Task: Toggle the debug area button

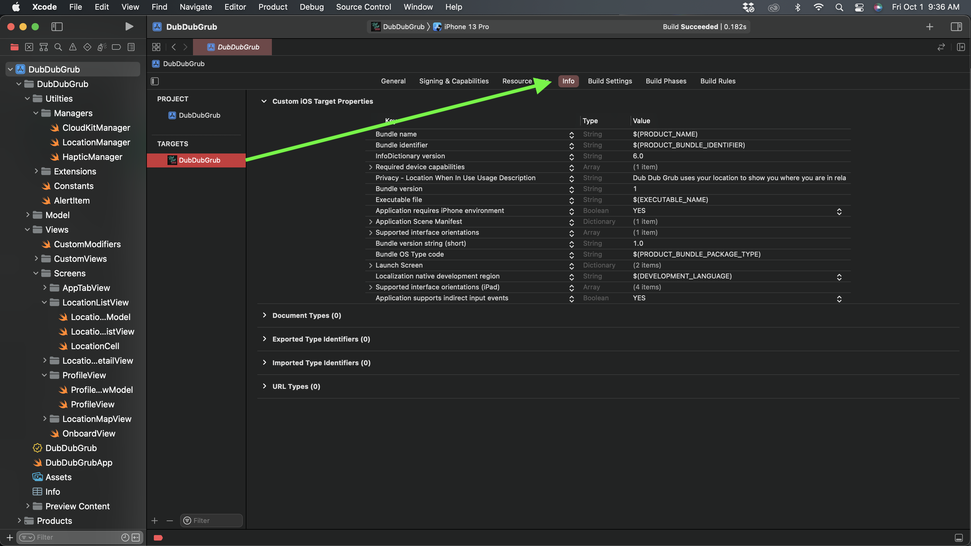Action: tap(959, 538)
